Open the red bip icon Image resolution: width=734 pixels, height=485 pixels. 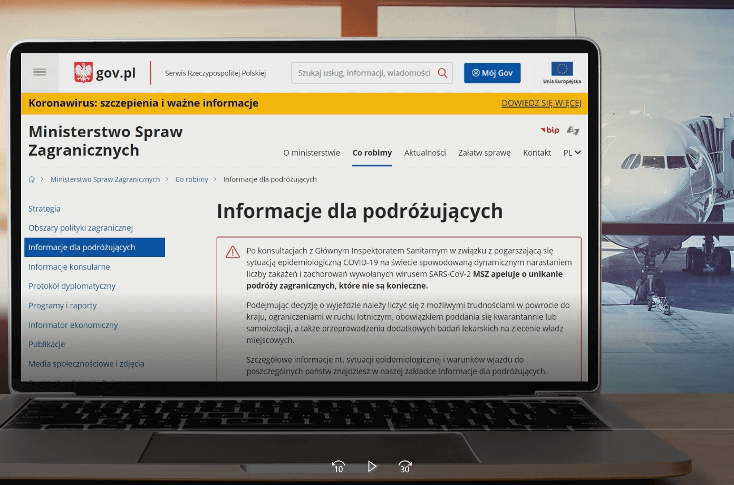point(550,130)
